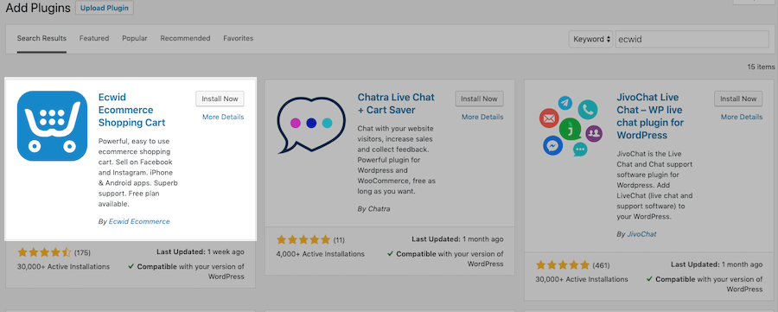Open More Details for Chatra plugin

point(482,117)
